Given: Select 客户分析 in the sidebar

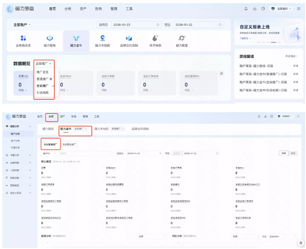Looking at the screenshot, I should [15, 140].
